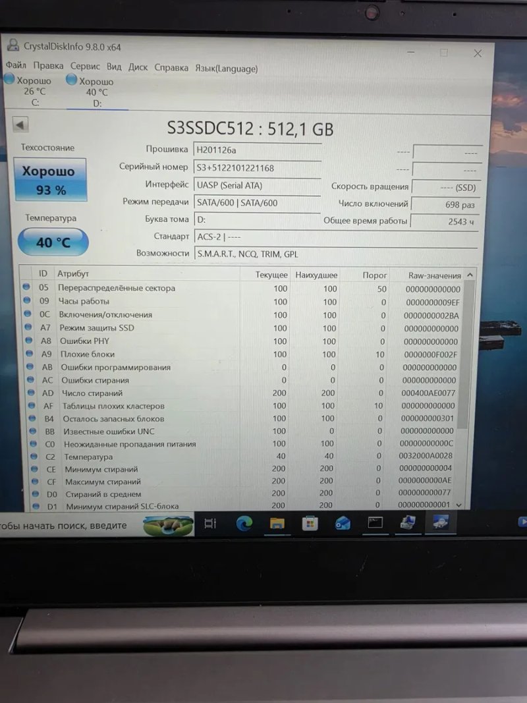This screenshot has height=703, width=527.
Task: Click the Атрибут column header
Action: 73,273
